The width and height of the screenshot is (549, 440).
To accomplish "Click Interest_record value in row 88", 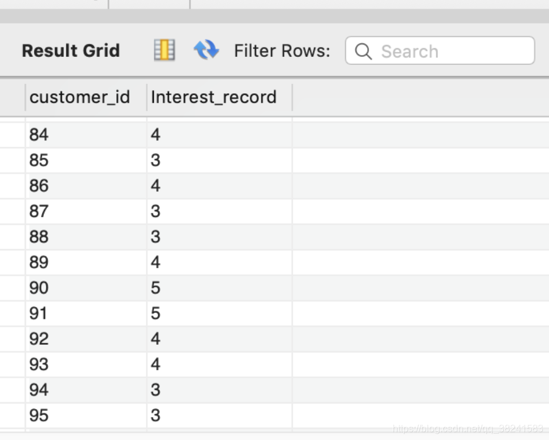I will [x=219, y=237].
